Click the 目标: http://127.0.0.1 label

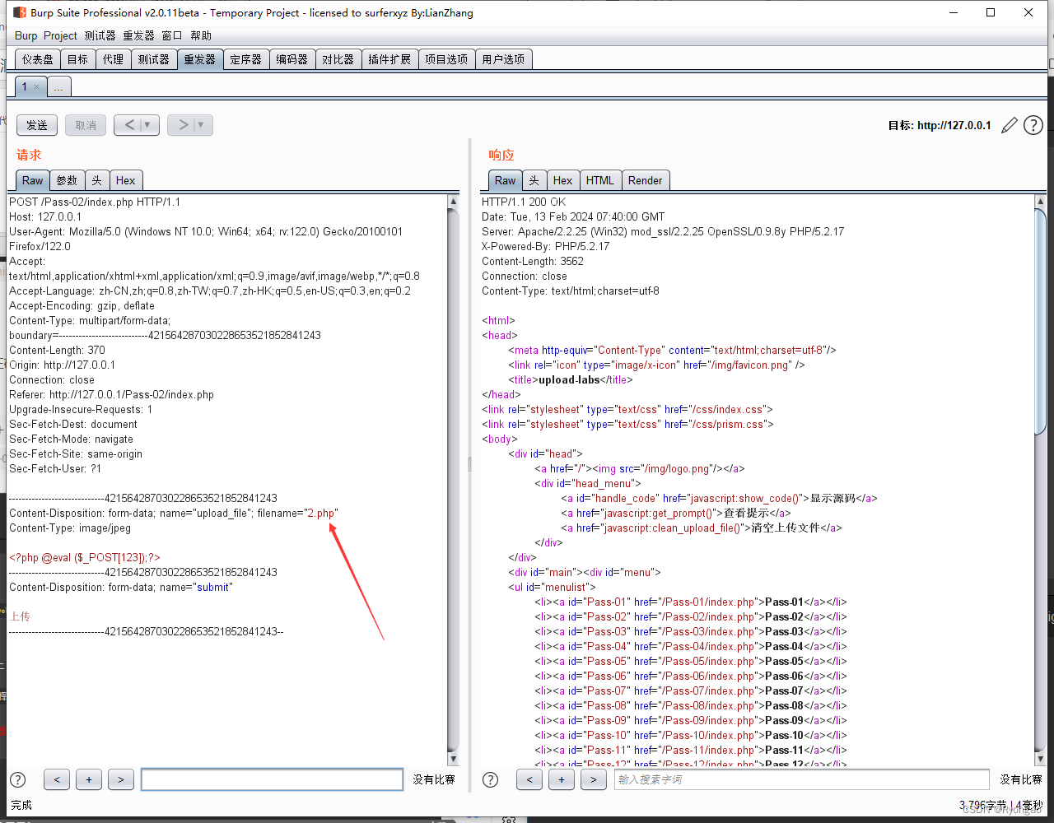coord(940,125)
